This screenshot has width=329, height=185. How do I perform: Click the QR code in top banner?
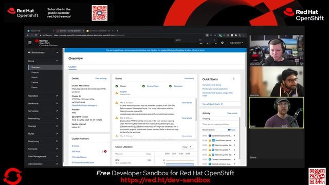point(99,13)
